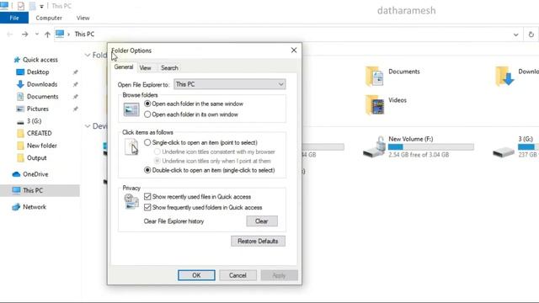Unpin Downloads from Quick access

[x=75, y=84]
